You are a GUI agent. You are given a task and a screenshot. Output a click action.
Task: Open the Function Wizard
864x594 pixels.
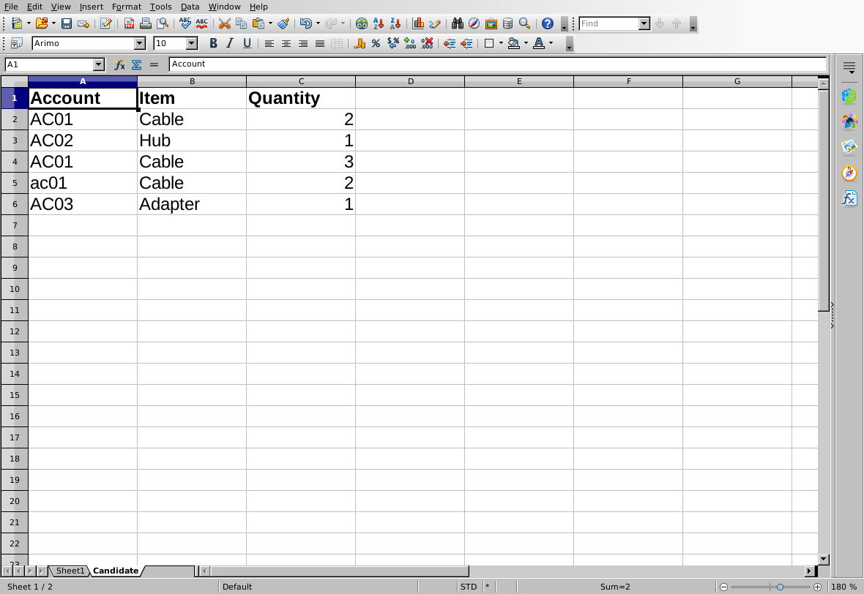point(119,64)
